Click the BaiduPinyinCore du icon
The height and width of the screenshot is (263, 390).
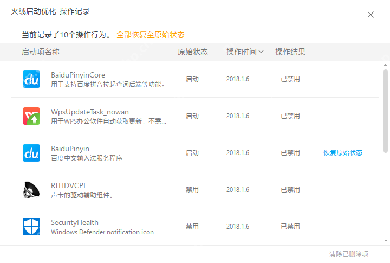tap(31, 79)
